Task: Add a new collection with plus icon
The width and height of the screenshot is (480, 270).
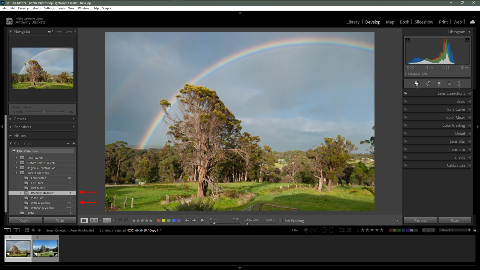Action: pos(74,144)
